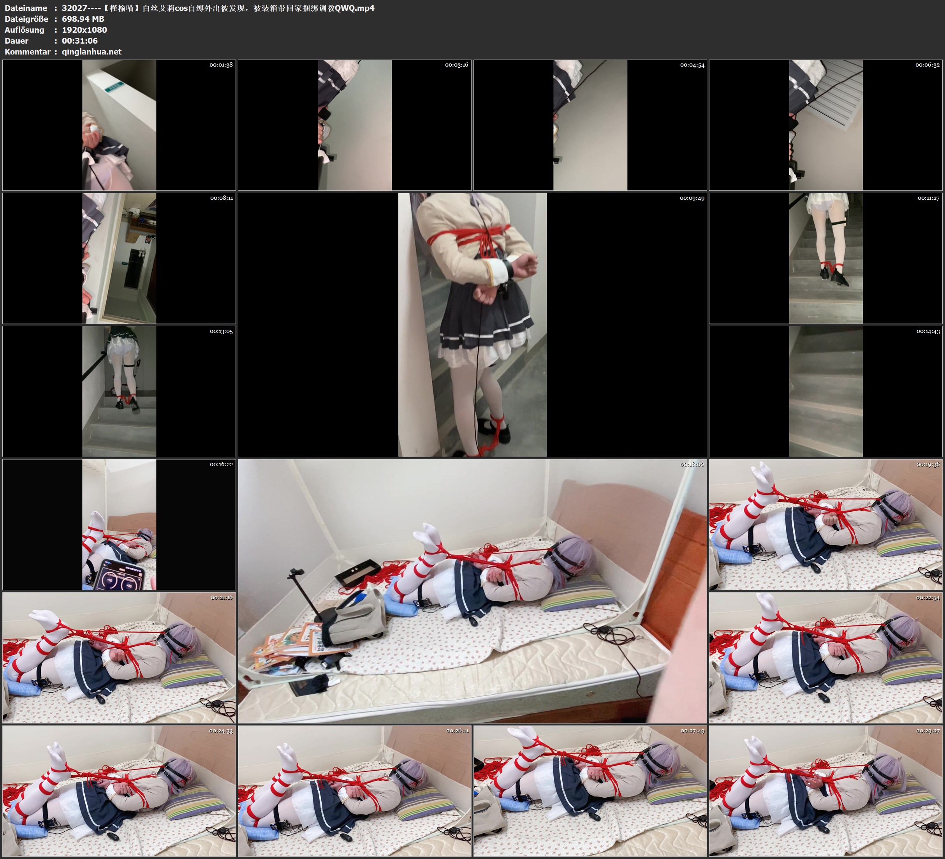Screen dimensions: 945x859
Task: Open the large frame timestamped 00:09:49
Action: coord(472,324)
